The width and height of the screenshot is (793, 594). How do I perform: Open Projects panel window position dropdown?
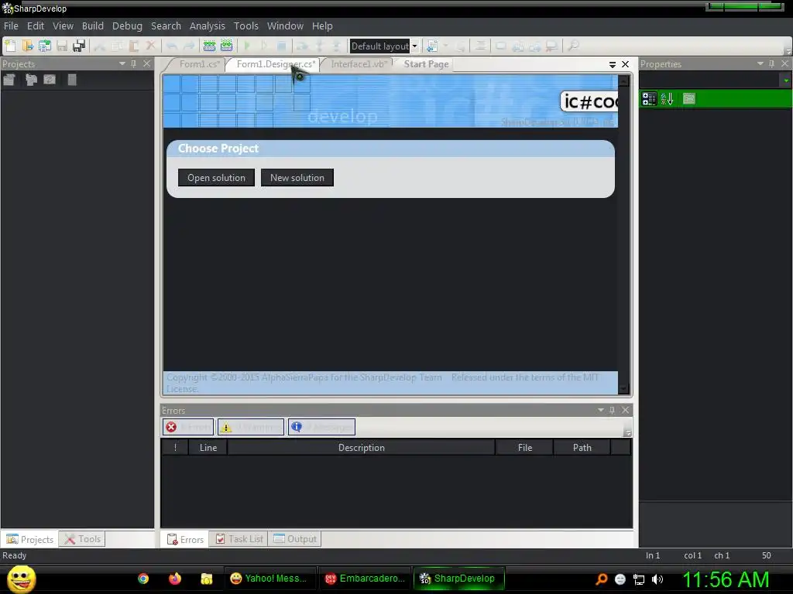tap(122, 63)
